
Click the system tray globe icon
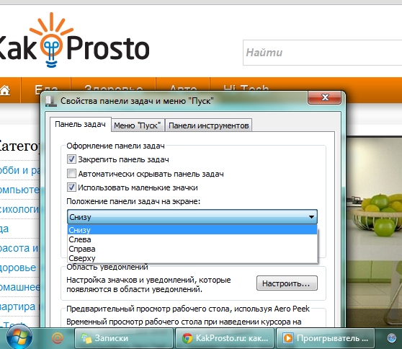[x=391, y=338]
